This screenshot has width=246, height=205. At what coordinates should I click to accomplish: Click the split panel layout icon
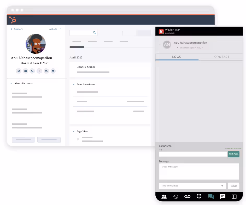click(x=234, y=197)
